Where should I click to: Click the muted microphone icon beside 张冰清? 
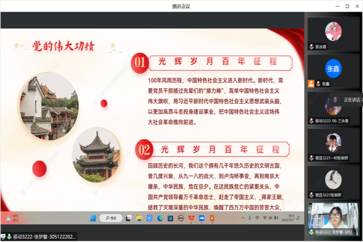pos(311,47)
